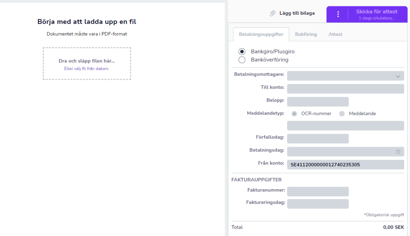Click the dashed file drop zone

tap(87, 63)
